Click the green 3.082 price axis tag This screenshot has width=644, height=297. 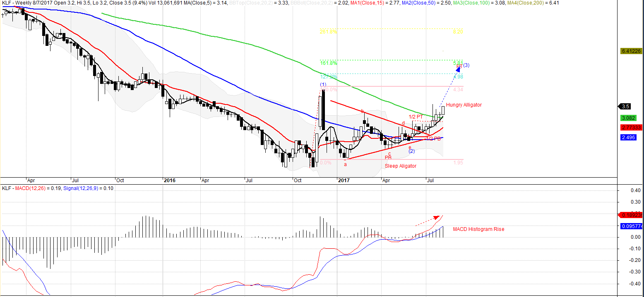[630, 118]
